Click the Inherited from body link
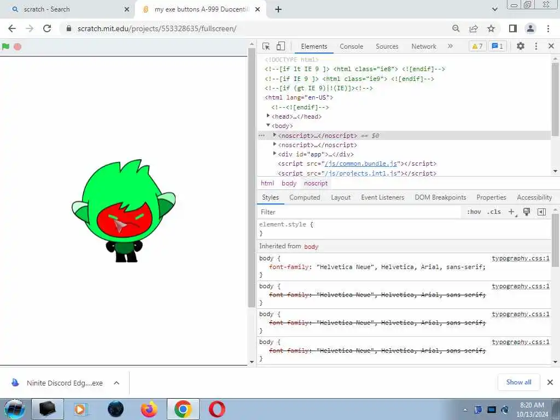Image resolution: width=560 pixels, height=420 pixels. 311,247
